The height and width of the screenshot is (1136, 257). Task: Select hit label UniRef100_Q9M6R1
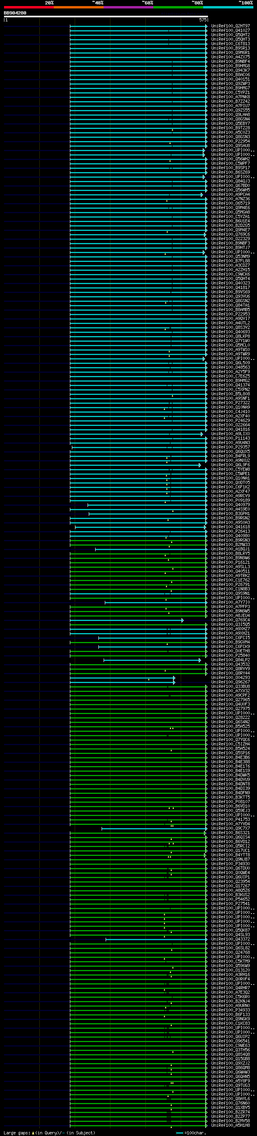pyautogui.click(x=230, y=52)
